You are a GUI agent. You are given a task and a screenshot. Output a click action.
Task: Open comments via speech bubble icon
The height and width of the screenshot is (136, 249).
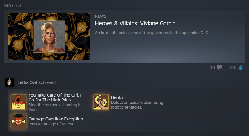click(x=219, y=68)
